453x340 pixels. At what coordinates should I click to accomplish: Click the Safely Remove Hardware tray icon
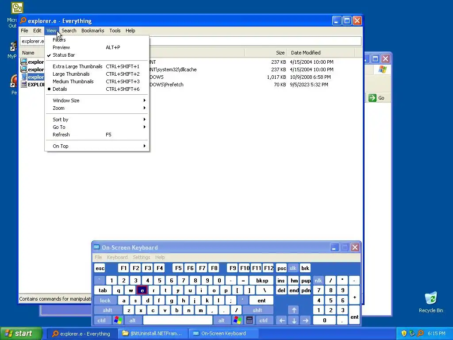[x=412, y=334]
